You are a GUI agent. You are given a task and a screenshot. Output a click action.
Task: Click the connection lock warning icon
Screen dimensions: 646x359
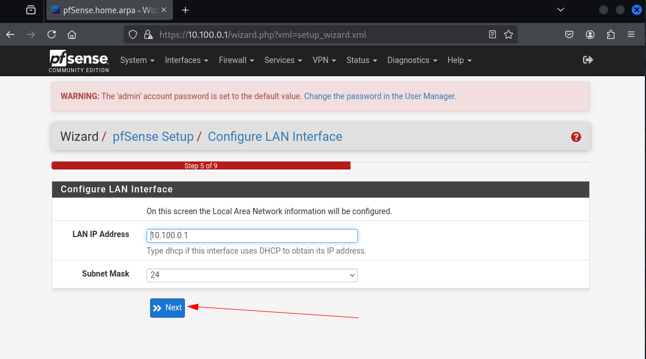point(148,34)
